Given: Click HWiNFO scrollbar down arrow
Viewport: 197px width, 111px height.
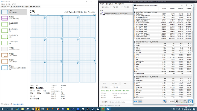Looking at the screenshot, I should tap(192, 98).
